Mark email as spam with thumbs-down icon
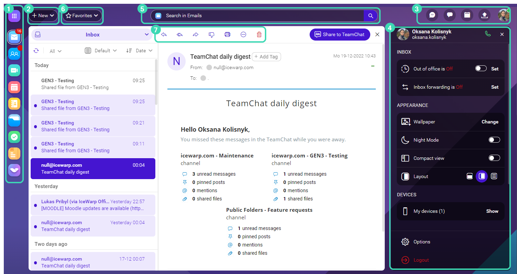 (x=211, y=34)
